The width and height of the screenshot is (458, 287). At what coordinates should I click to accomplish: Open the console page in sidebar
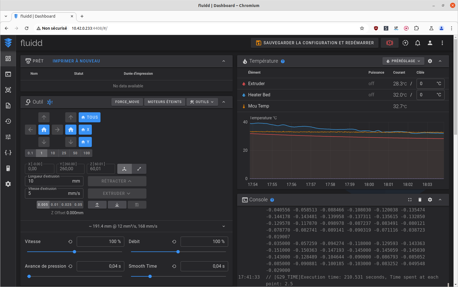point(8,74)
